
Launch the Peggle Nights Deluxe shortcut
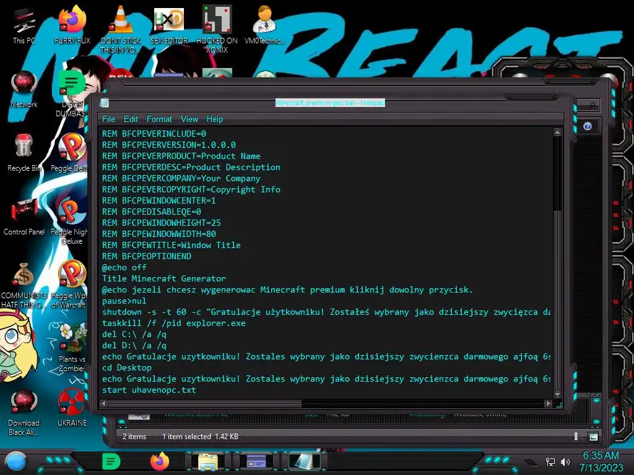pyautogui.click(x=71, y=220)
